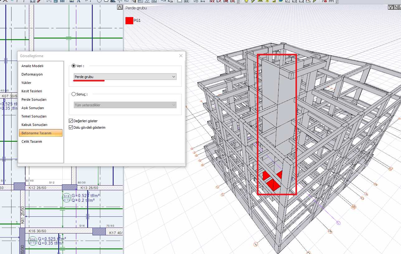Select Temel Sonuçları item

pyautogui.click(x=34, y=116)
